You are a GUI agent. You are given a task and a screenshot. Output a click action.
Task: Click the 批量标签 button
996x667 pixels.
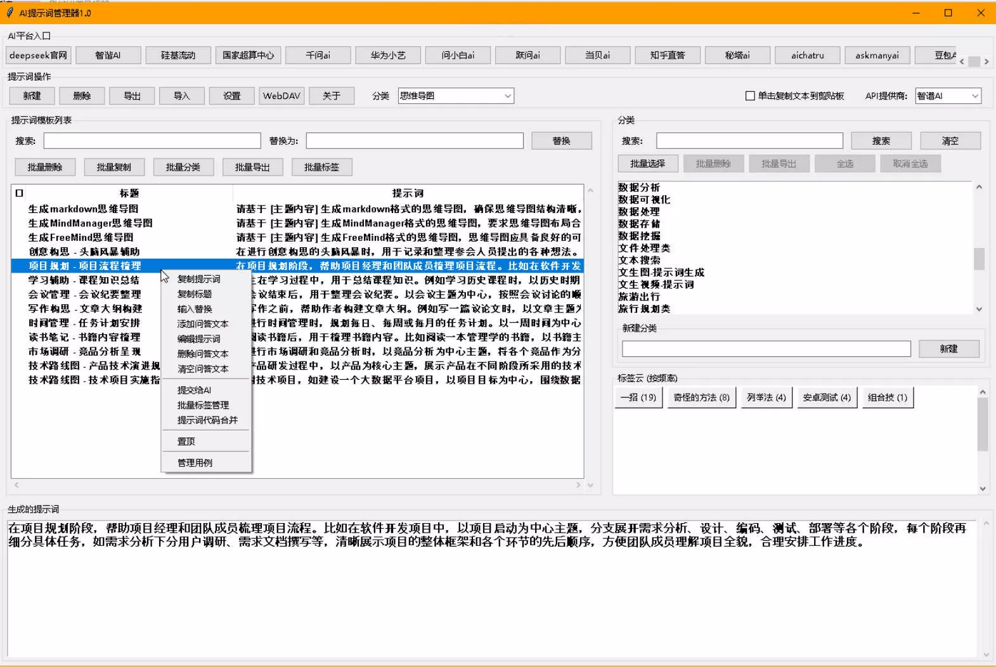(x=321, y=167)
